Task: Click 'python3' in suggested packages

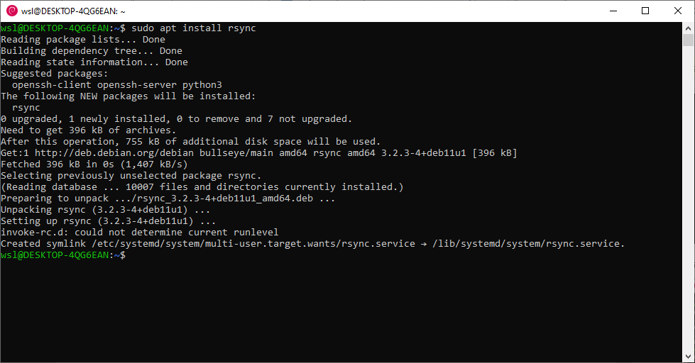Action: tap(202, 85)
